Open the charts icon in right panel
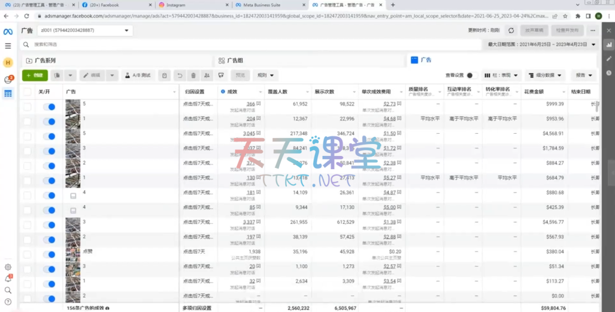Screen dimensions: 615x312 pos(608,45)
